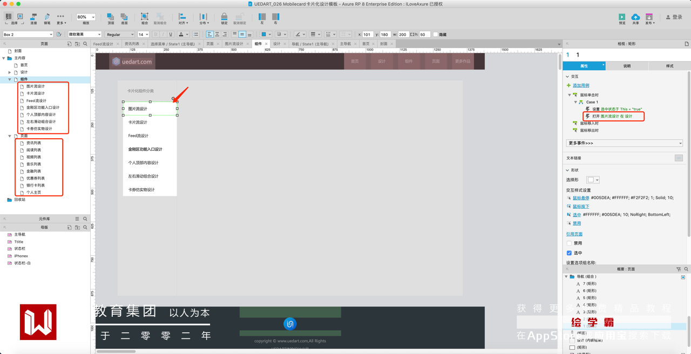Viewport: 691px width, 354px height.
Task: Select 状态栏 master in 母版 panel
Action: click(19, 249)
